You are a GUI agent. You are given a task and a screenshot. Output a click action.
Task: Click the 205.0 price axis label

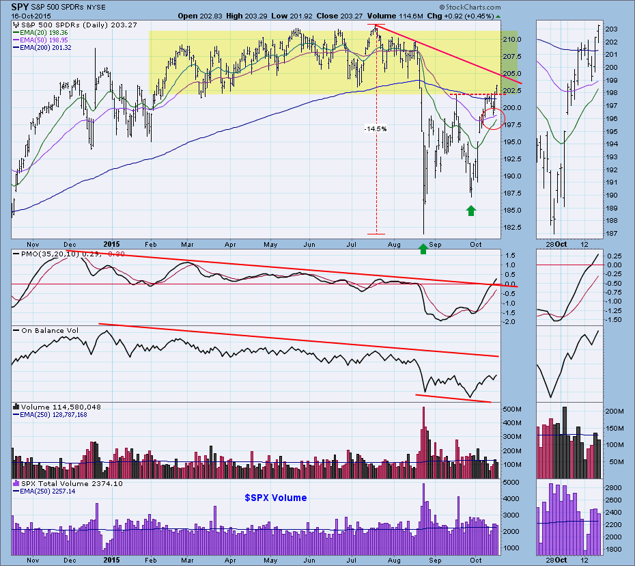pos(512,74)
